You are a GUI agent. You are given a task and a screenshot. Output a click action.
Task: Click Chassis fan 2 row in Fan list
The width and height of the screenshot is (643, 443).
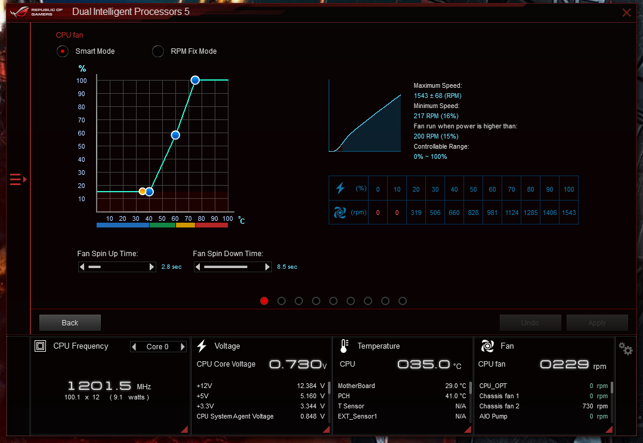click(543, 406)
